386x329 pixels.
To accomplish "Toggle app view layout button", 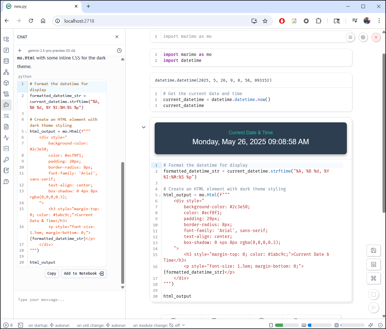I will pyautogui.click(x=374, y=264).
